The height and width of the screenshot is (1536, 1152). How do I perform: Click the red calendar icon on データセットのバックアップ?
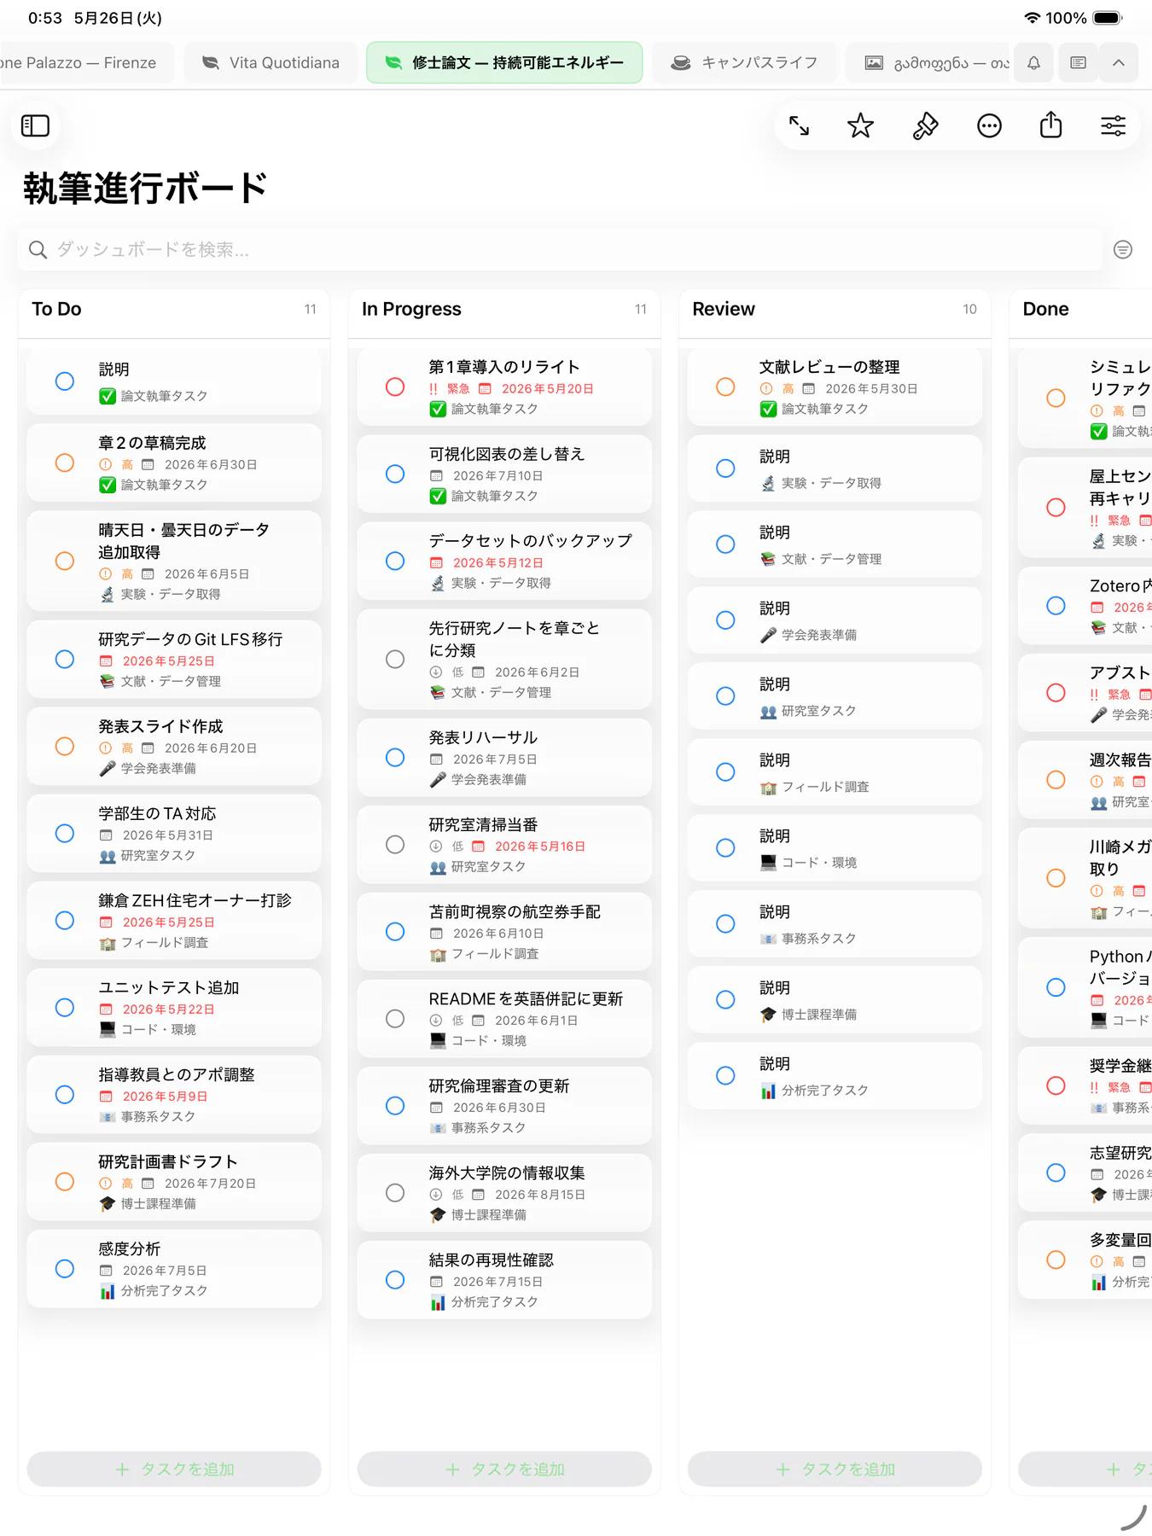(436, 563)
